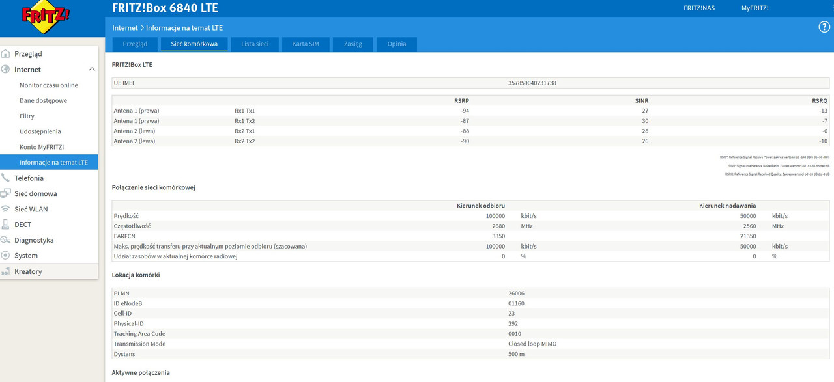Open the FRITZ!NAS link
The width and height of the screenshot is (834, 382).
(698, 8)
